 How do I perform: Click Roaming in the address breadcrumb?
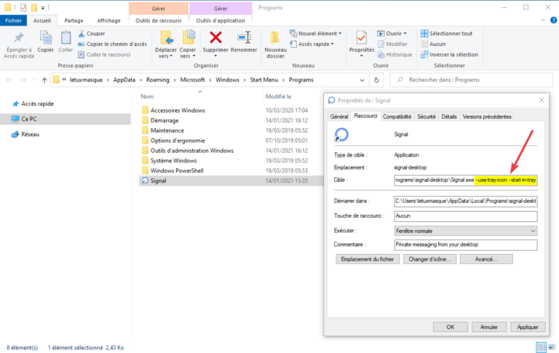coord(157,80)
